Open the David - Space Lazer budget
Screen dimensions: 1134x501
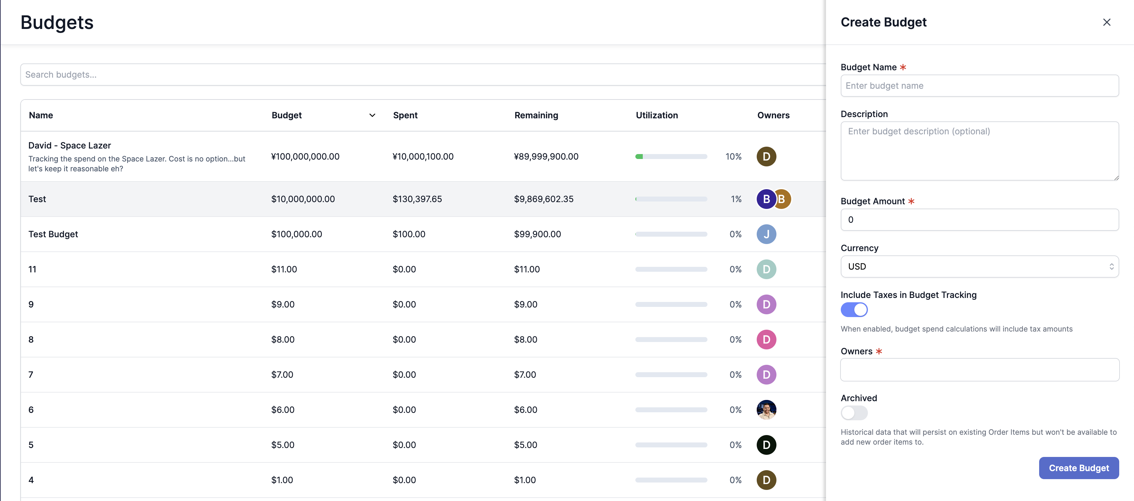coord(70,145)
